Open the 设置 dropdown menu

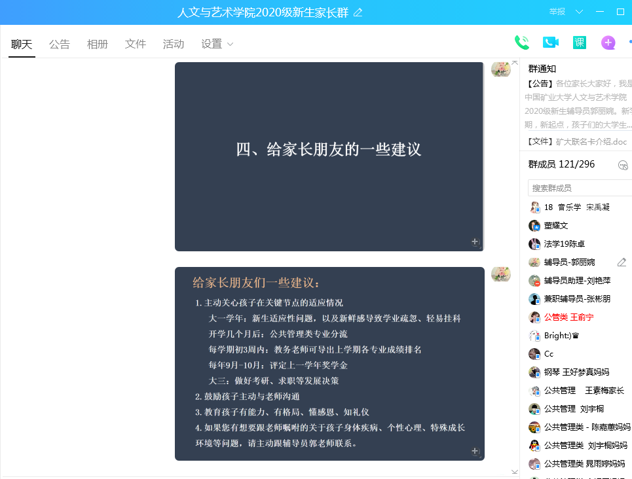[x=217, y=44]
